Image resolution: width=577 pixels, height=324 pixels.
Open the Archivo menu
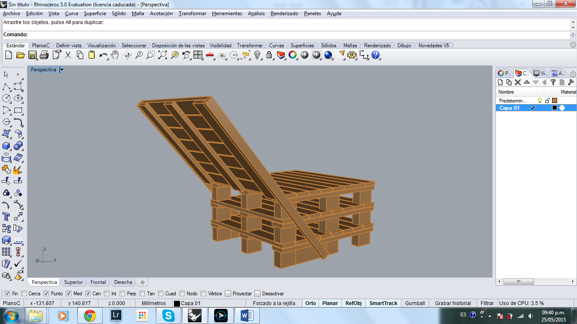point(11,13)
